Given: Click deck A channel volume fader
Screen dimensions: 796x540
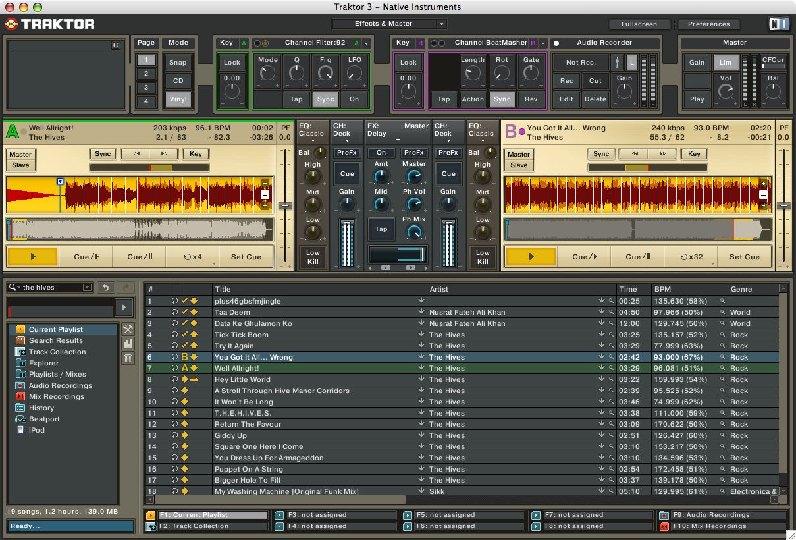Looking at the screenshot, I should 346,242.
